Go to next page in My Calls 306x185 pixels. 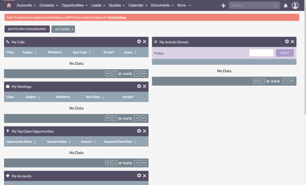tap(137, 74)
